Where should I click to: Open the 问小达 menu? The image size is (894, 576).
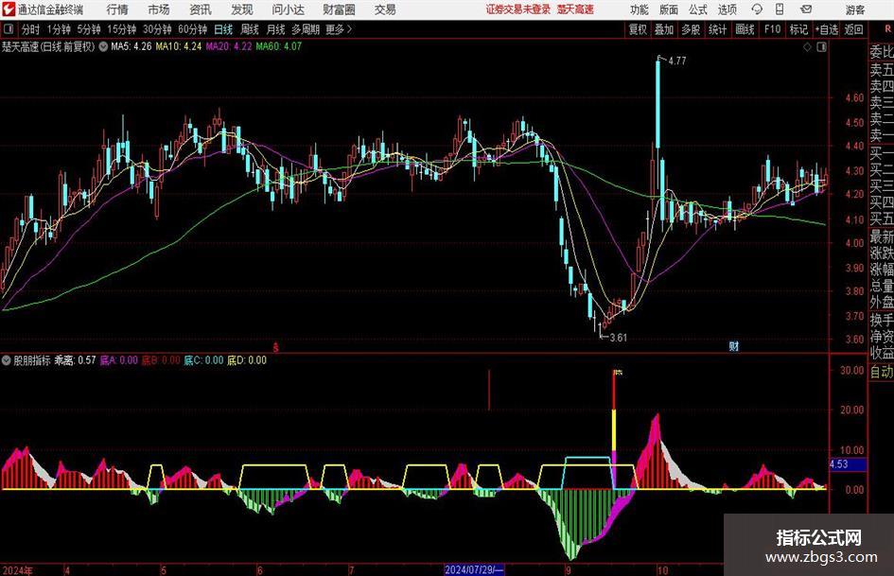288,9
